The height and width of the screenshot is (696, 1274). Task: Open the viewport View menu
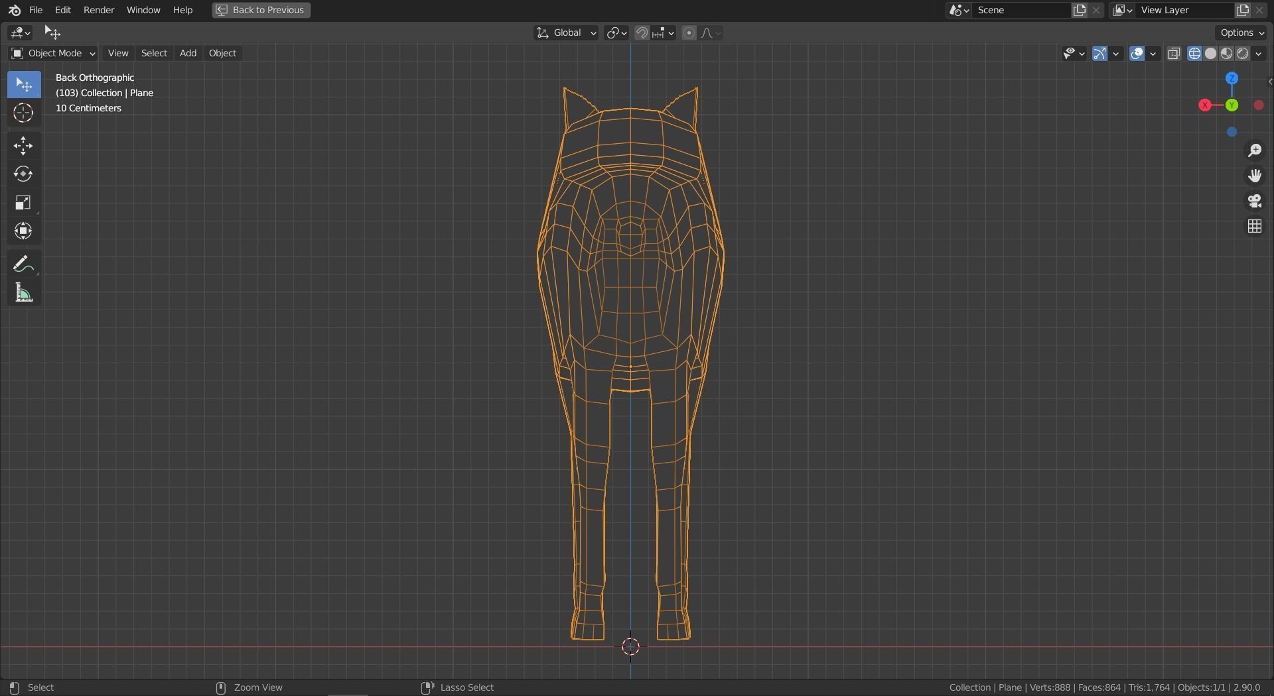tap(118, 53)
